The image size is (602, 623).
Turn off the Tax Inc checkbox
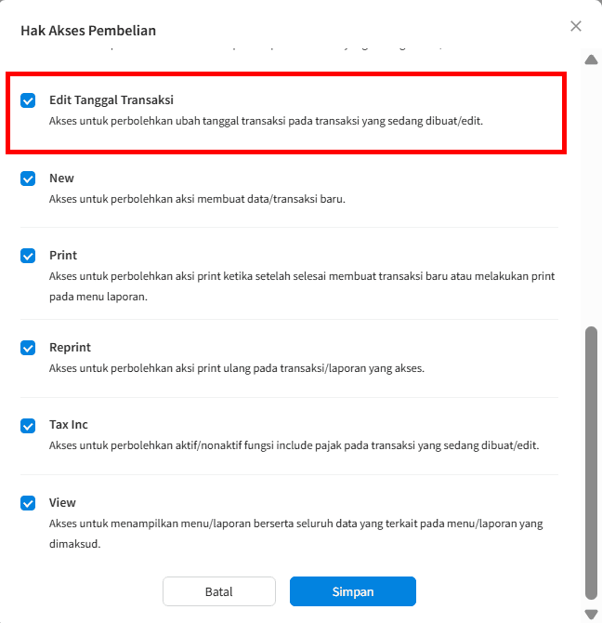(28, 425)
